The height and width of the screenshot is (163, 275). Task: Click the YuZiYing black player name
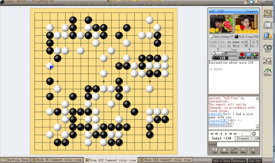[248, 37]
